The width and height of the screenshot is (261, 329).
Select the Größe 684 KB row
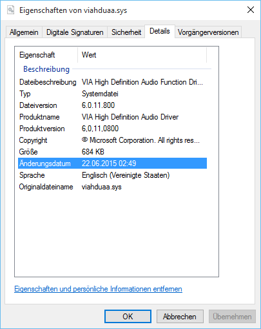(x=112, y=152)
